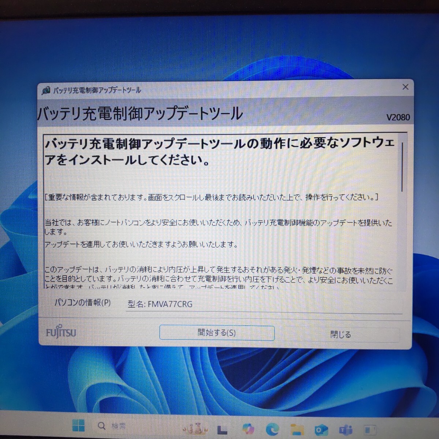Click the 閉じる button
The width and height of the screenshot is (439, 439).
click(x=341, y=334)
